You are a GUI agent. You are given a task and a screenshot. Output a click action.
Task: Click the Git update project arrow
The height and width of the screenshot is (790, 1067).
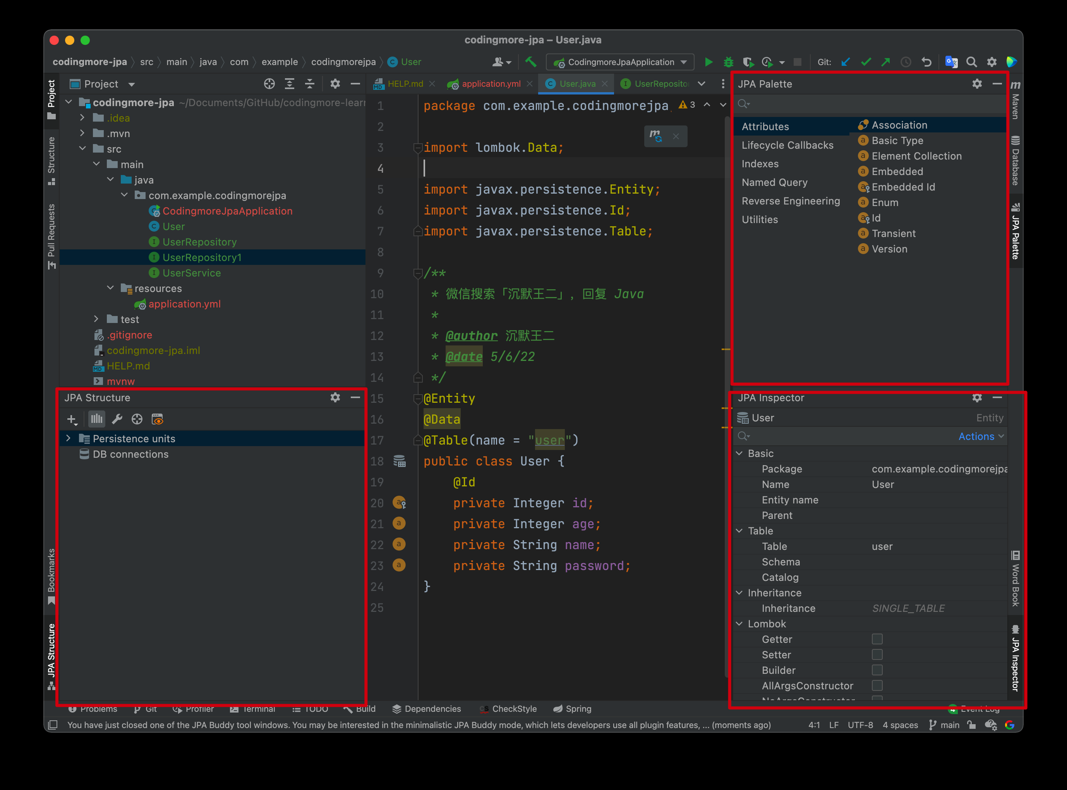click(845, 62)
